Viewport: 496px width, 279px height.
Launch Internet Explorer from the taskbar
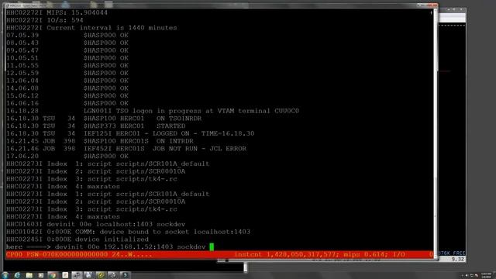click(17, 275)
